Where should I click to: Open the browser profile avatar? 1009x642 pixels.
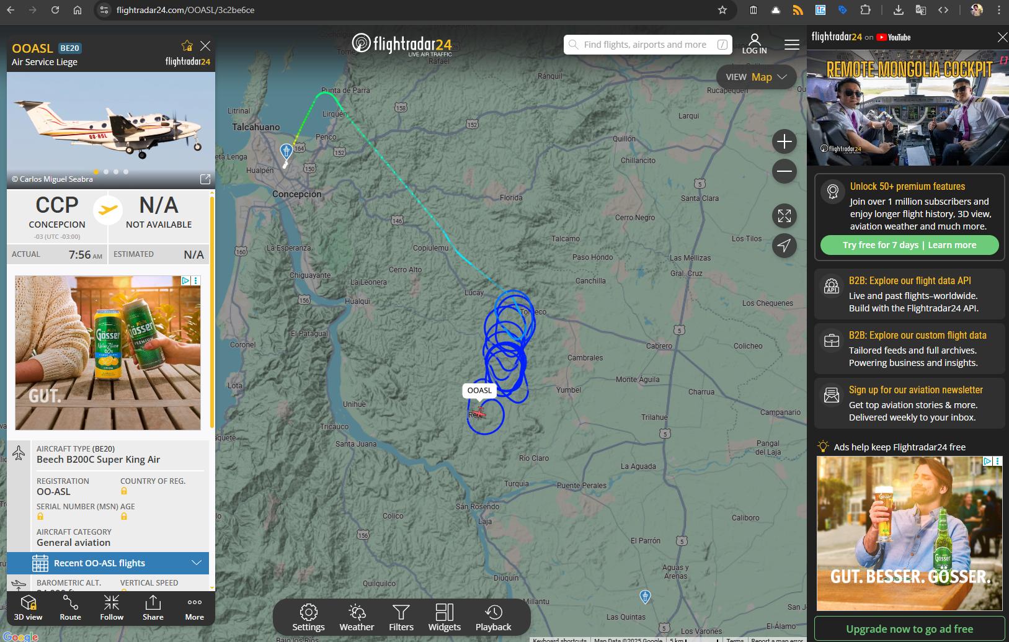[977, 10]
